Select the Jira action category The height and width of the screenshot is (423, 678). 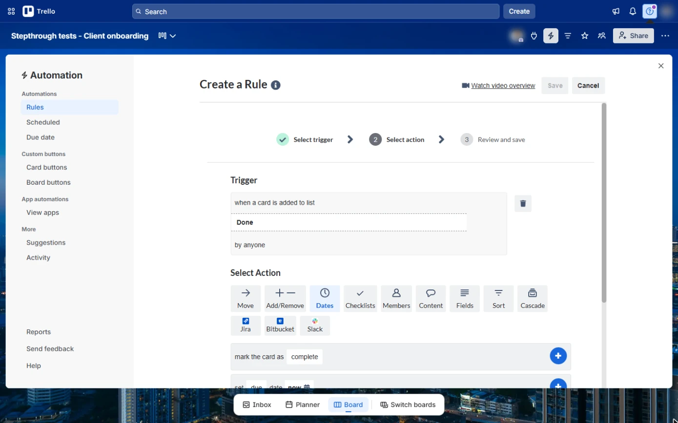click(x=246, y=326)
